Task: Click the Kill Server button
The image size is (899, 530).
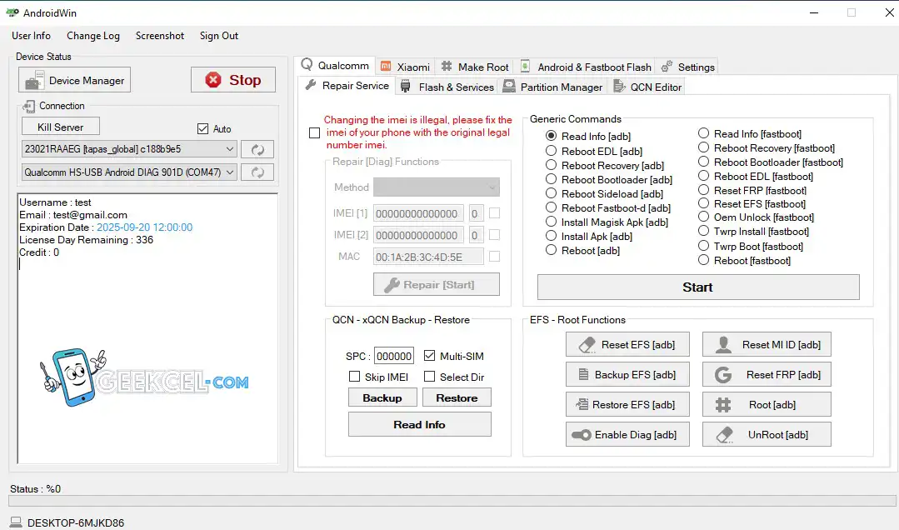Action: (60, 127)
